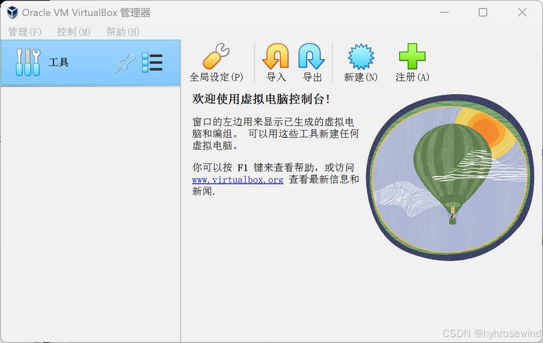Open the 控制(M) menu
Viewport: 543px width, 343px height.
74,32
